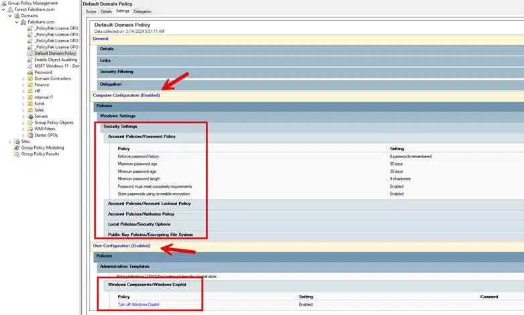Click the WMI Filters folder icon
524x315 pixels.
coord(30,129)
